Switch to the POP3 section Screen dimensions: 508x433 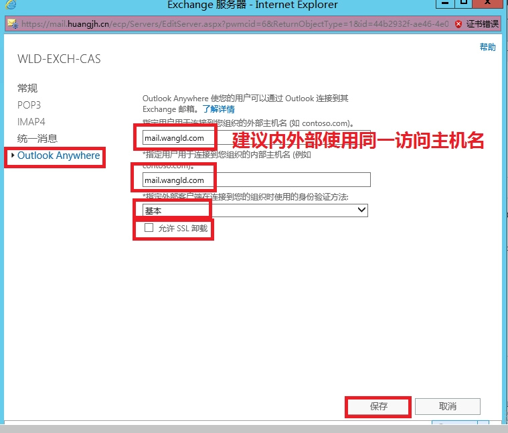[x=29, y=105]
